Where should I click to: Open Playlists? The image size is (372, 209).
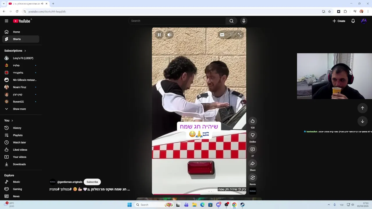(21, 135)
